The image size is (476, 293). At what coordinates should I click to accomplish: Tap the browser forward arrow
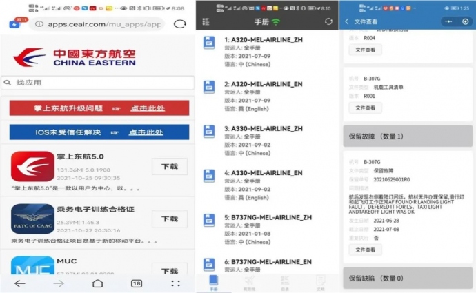pyautogui.click(x=59, y=283)
